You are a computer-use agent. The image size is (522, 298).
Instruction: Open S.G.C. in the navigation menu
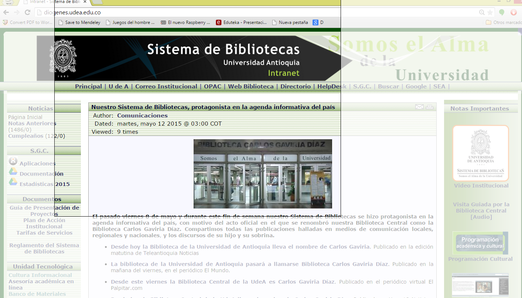[x=362, y=87]
